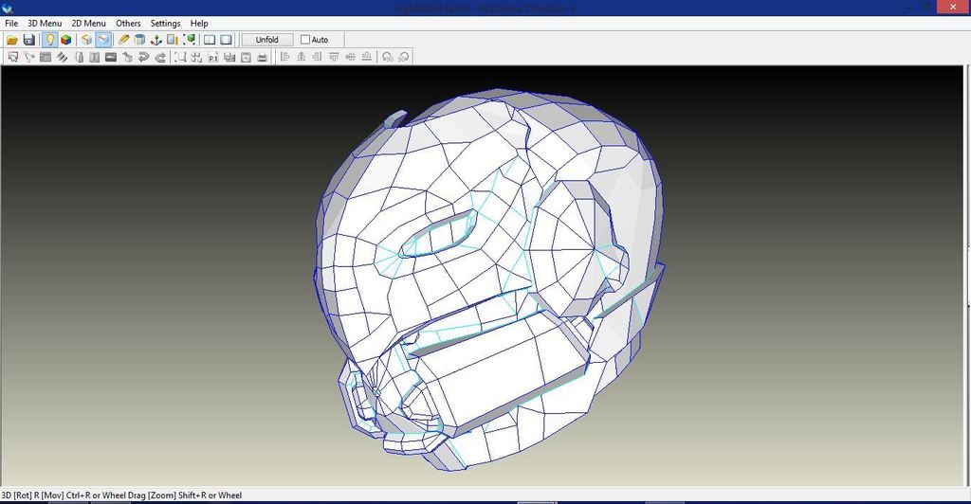Click the Unfold button
The image size is (971, 504).
(266, 40)
